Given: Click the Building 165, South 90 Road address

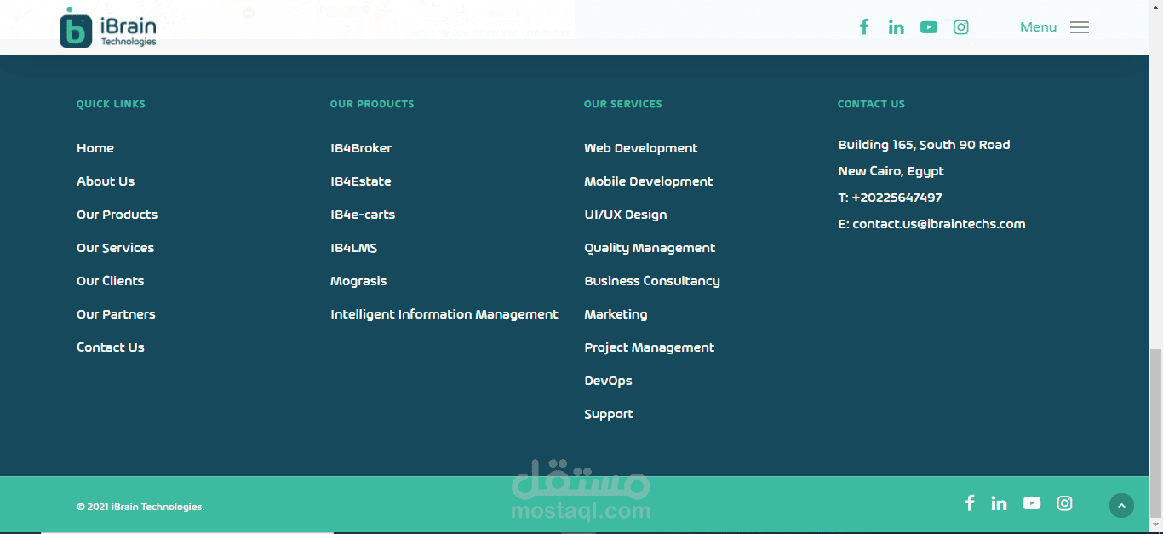Looking at the screenshot, I should pyautogui.click(x=924, y=145).
